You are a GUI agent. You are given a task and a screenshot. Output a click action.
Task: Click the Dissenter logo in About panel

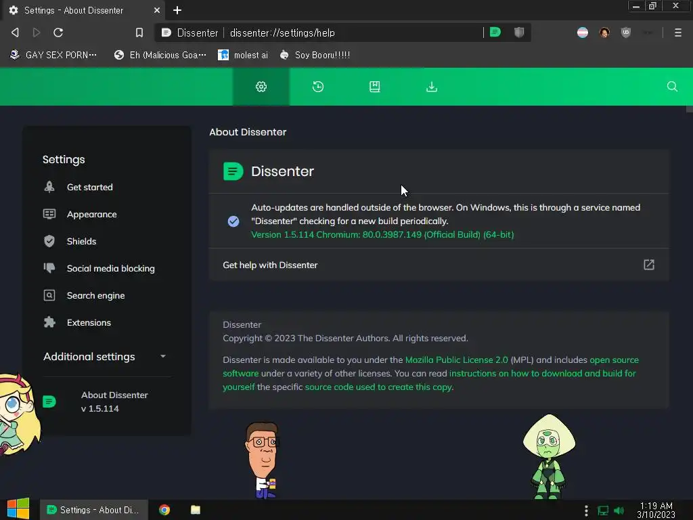click(x=233, y=171)
